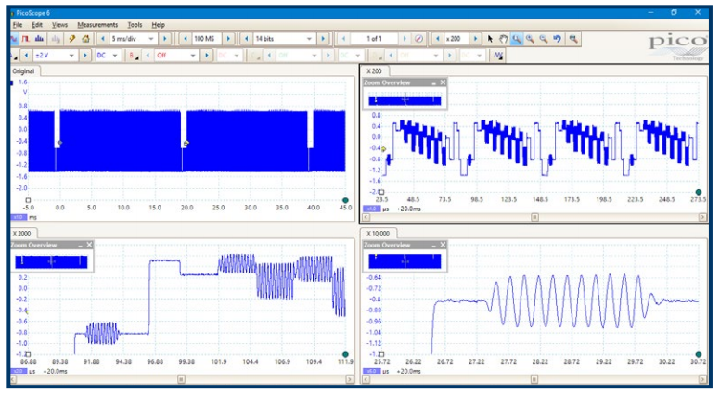Increase timebase with the right arrow stepper
This screenshot has height=393, width=720.
(x=165, y=39)
